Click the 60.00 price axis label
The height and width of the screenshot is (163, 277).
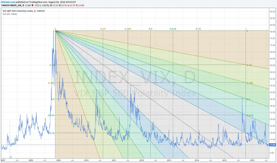click(273, 65)
